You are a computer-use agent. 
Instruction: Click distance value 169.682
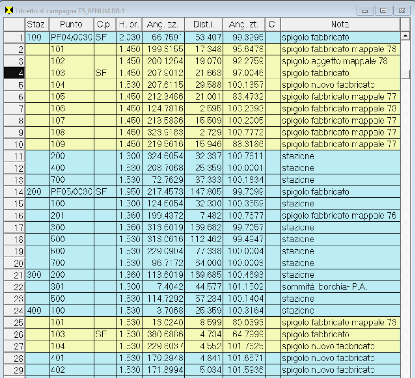tap(204, 227)
